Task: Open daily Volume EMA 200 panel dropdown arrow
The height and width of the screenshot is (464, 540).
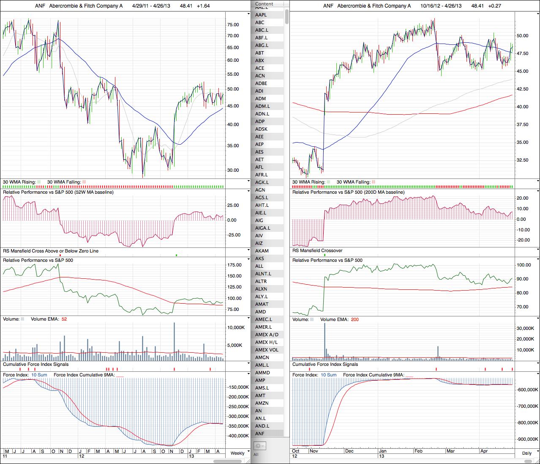Action: click(538, 318)
